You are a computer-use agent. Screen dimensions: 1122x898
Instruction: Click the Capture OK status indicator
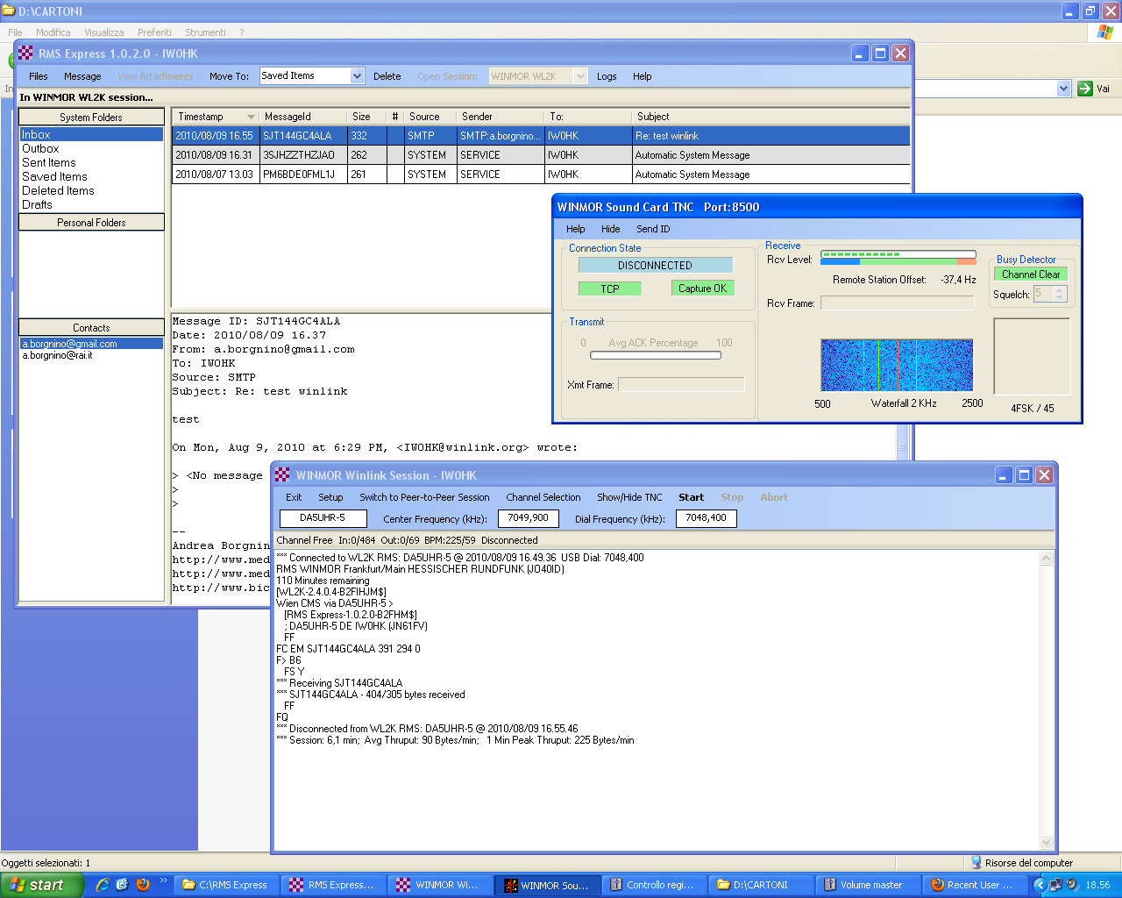pyautogui.click(x=702, y=288)
